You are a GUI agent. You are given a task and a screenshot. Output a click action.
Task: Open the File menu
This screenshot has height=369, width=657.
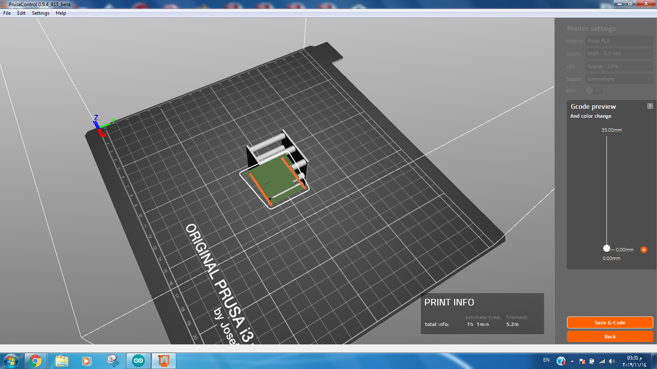(x=7, y=13)
